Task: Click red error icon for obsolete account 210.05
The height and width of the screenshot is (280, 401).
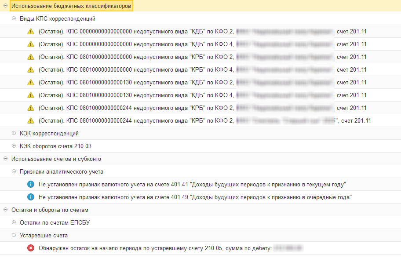Action: point(30,248)
